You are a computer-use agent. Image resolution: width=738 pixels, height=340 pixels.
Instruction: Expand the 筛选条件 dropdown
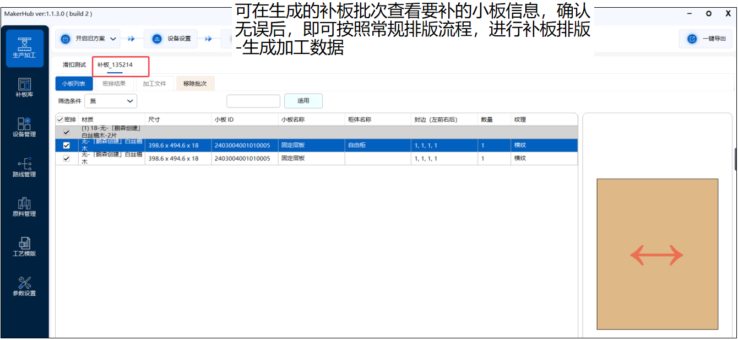tap(111, 101)
